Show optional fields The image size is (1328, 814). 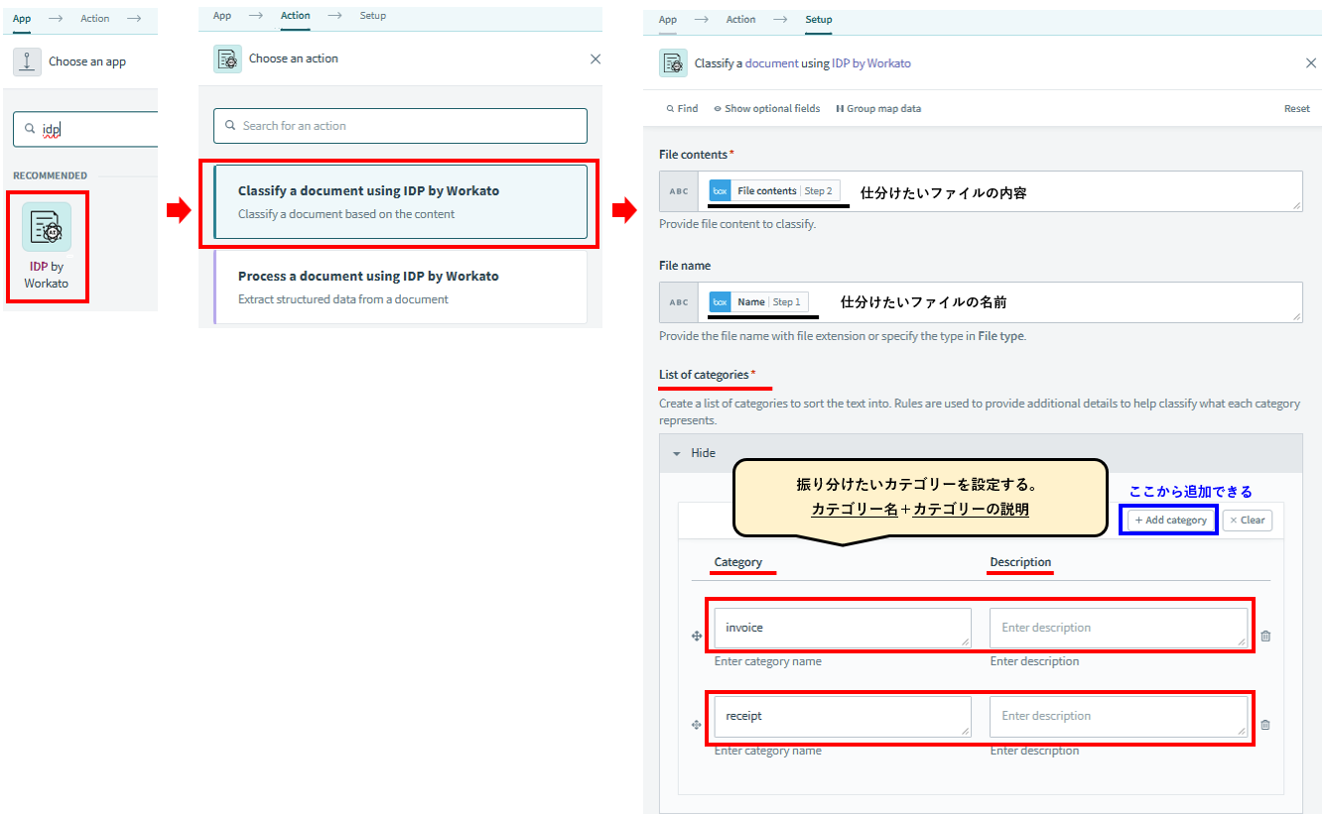(766, 108)
